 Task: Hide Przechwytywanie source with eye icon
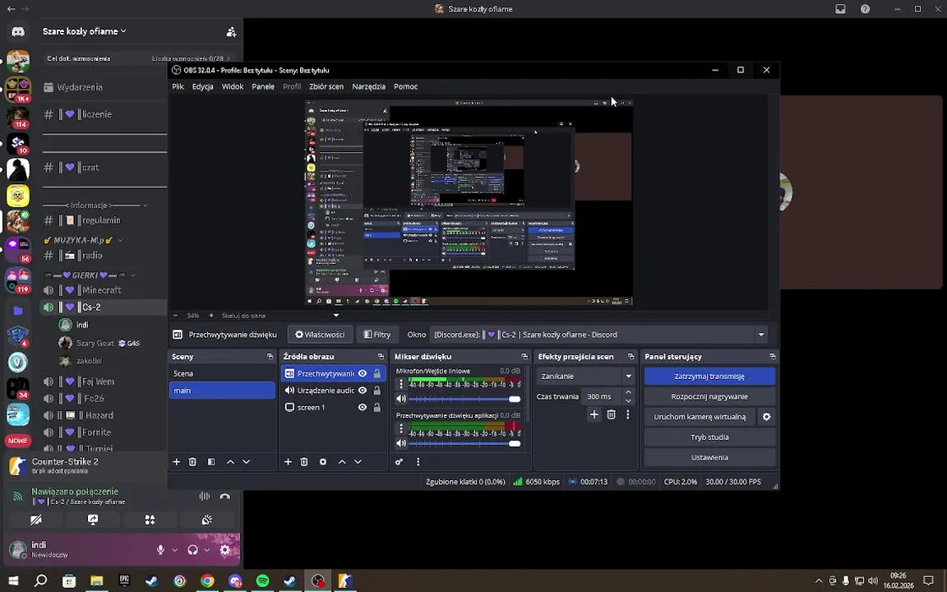coord(363,373)
